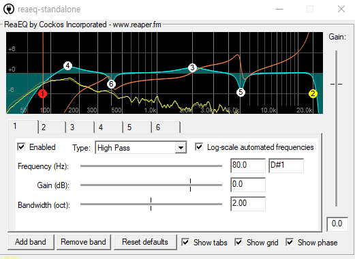Toggle the Enabled checkbox for band
This screenshot has height=259, width=355.
pos(21,147)
